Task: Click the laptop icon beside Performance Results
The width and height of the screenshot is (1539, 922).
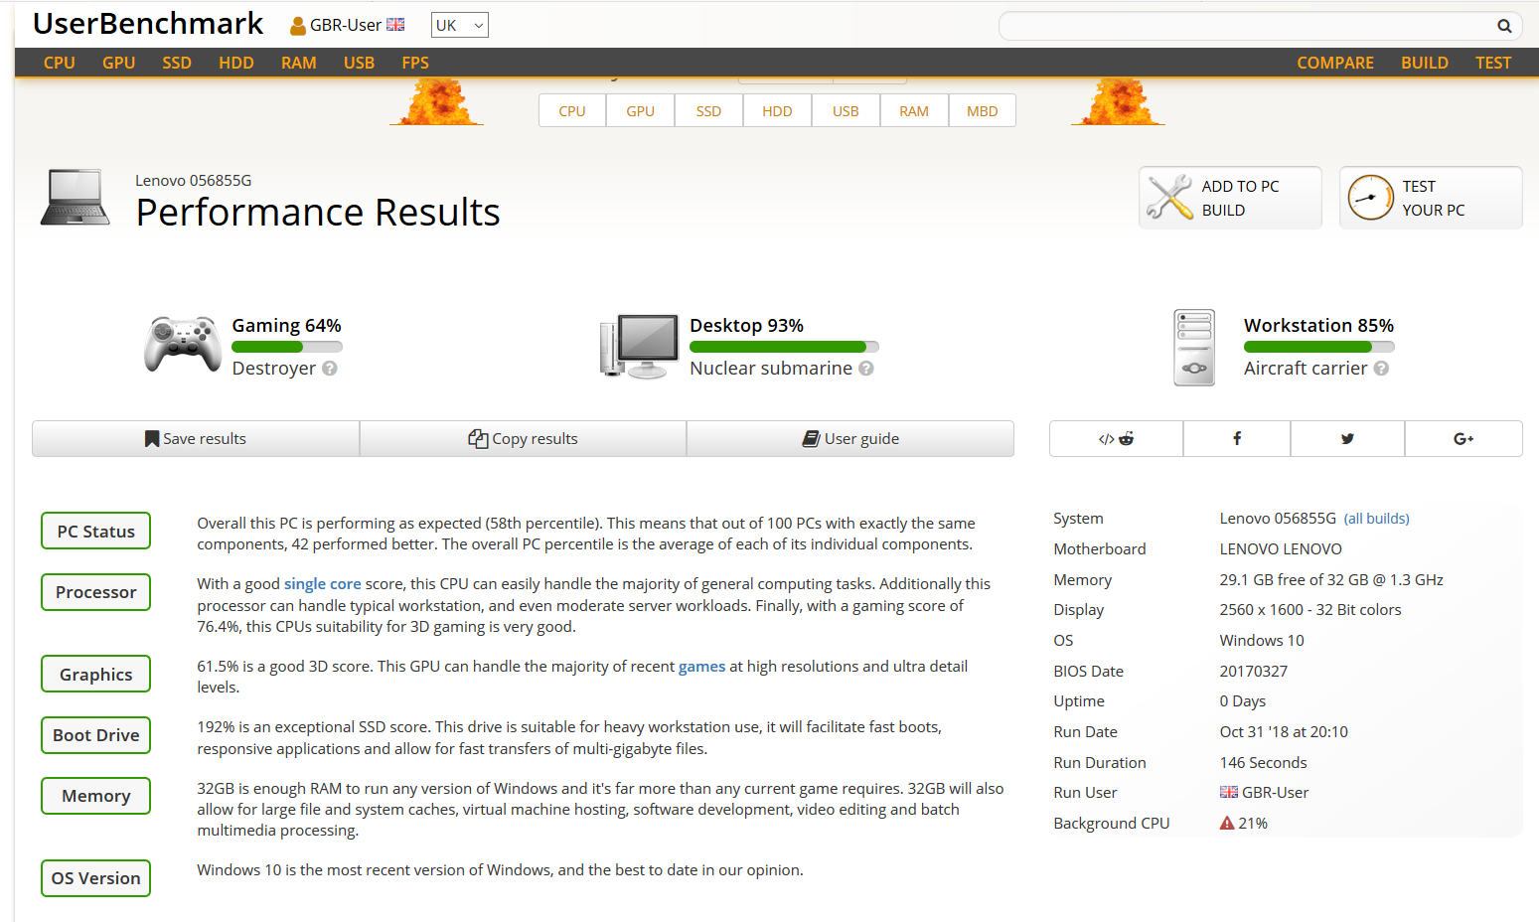Action: 76,197
